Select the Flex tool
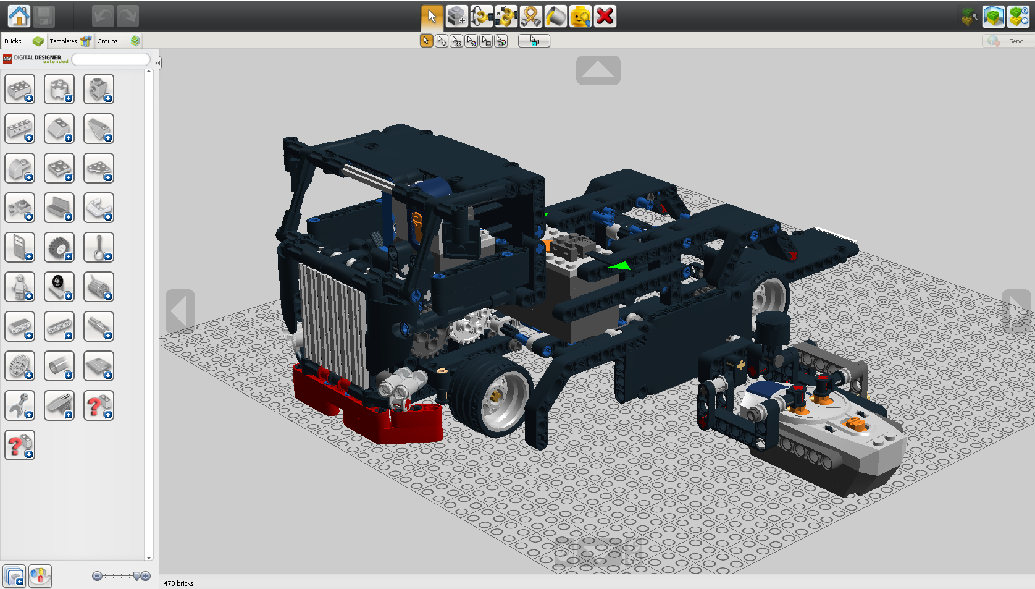 (531, 17)
